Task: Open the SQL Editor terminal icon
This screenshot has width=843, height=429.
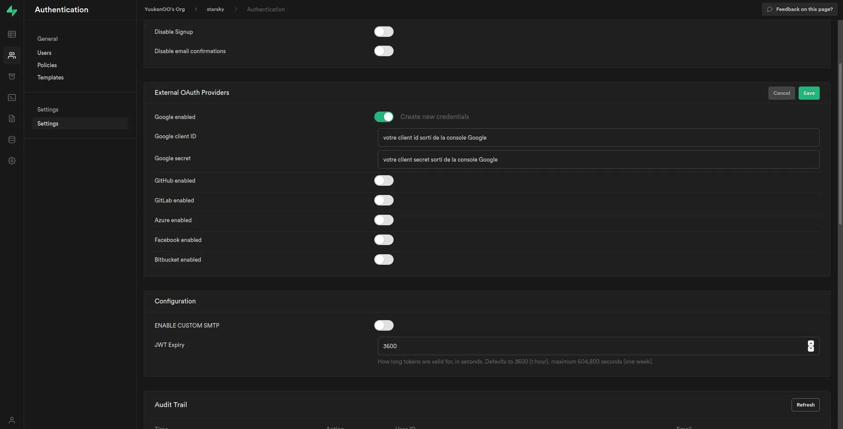Action: tap(12, 97)
